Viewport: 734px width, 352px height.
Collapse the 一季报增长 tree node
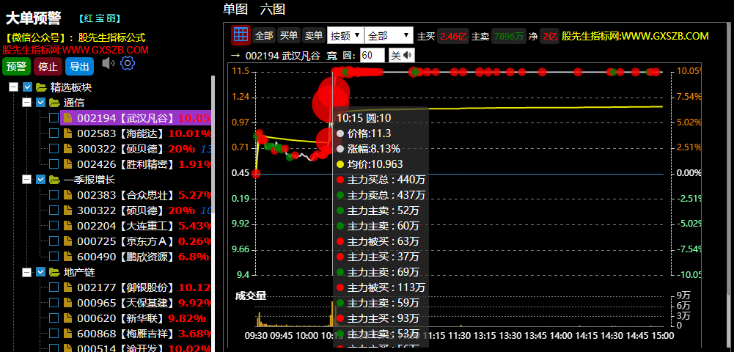point(26,179)
